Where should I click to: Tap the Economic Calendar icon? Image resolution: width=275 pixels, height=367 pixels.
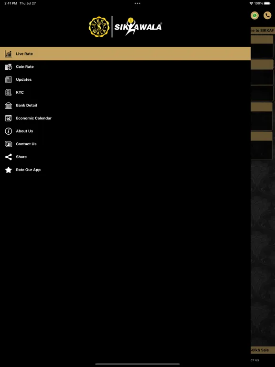(x=9, y=118)
